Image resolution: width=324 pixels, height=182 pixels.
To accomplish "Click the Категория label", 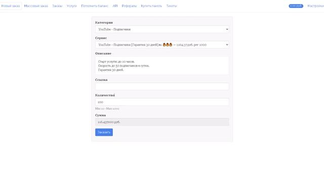I will (x=104, y=22).
